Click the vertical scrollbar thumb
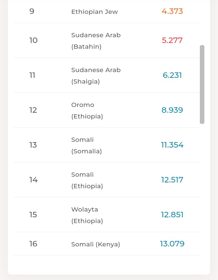 click(x=202, y=85)
